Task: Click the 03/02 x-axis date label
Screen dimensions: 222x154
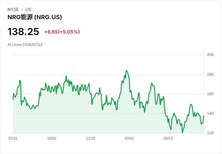Action: (x=129, y=138)
